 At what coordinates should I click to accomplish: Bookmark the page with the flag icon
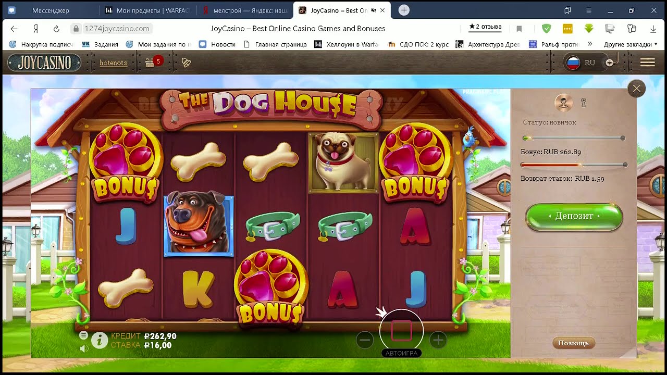(519, 29)
